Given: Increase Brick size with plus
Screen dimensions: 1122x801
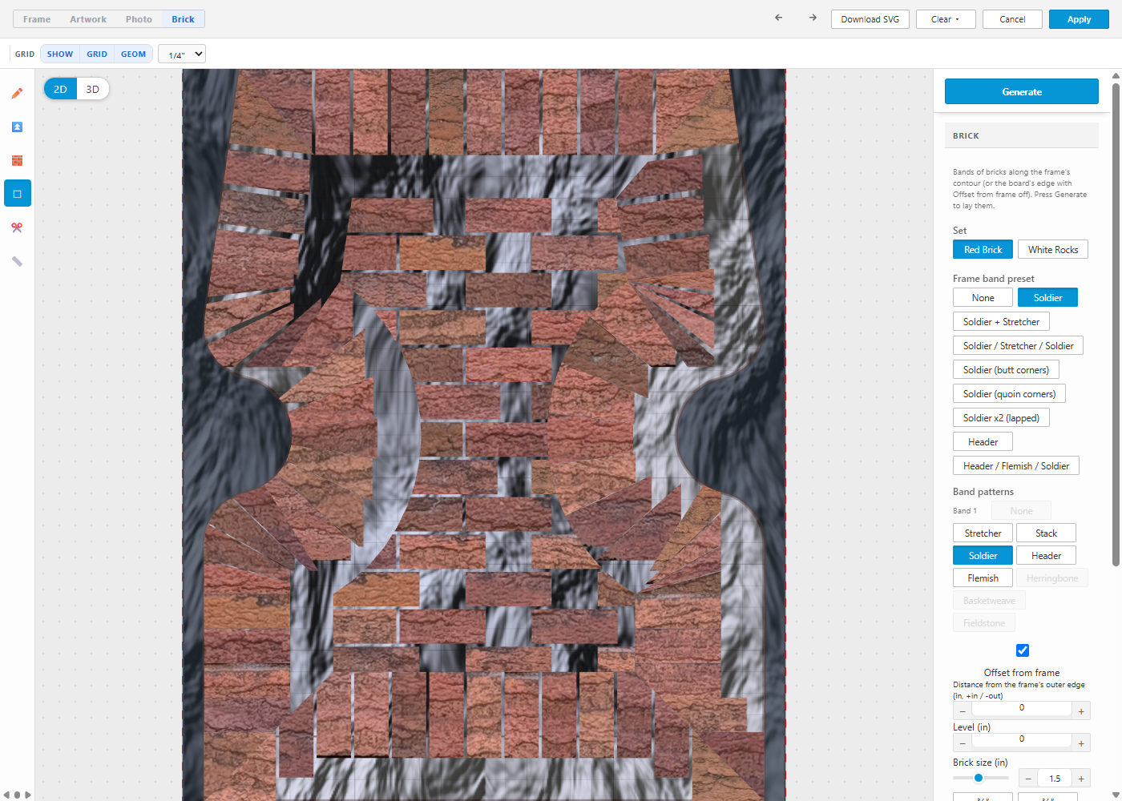Looking at the screenshot, I should click(1081, 778).
